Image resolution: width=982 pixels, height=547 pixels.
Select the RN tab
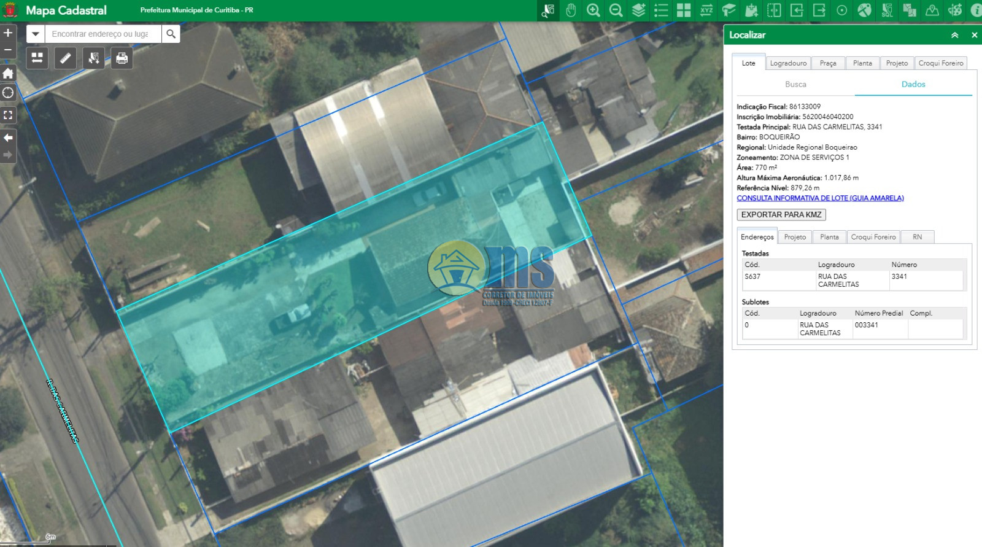pyautogui.click(x=917, y=237)
